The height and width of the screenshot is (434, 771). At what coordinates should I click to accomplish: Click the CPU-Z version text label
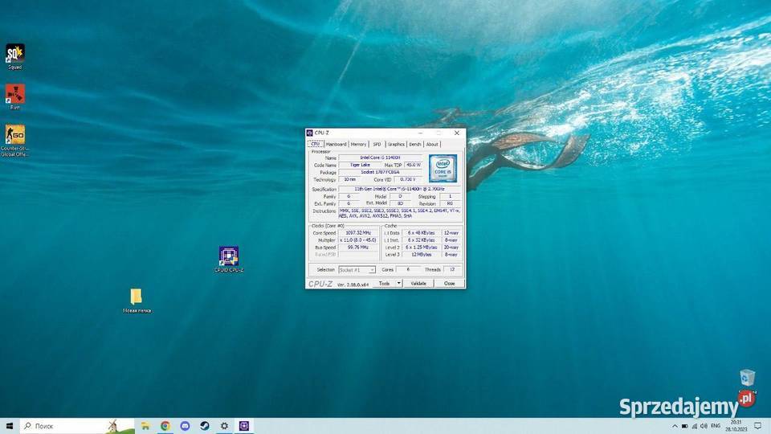pos(353,285)
